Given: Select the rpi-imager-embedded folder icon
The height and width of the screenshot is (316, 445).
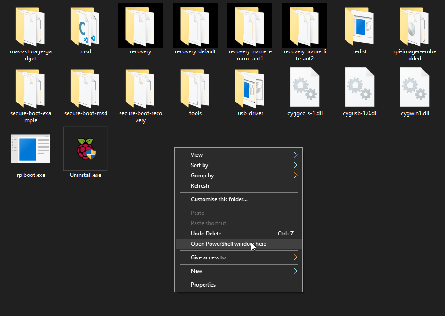Looking at the screenshot, I should [415, 27].
